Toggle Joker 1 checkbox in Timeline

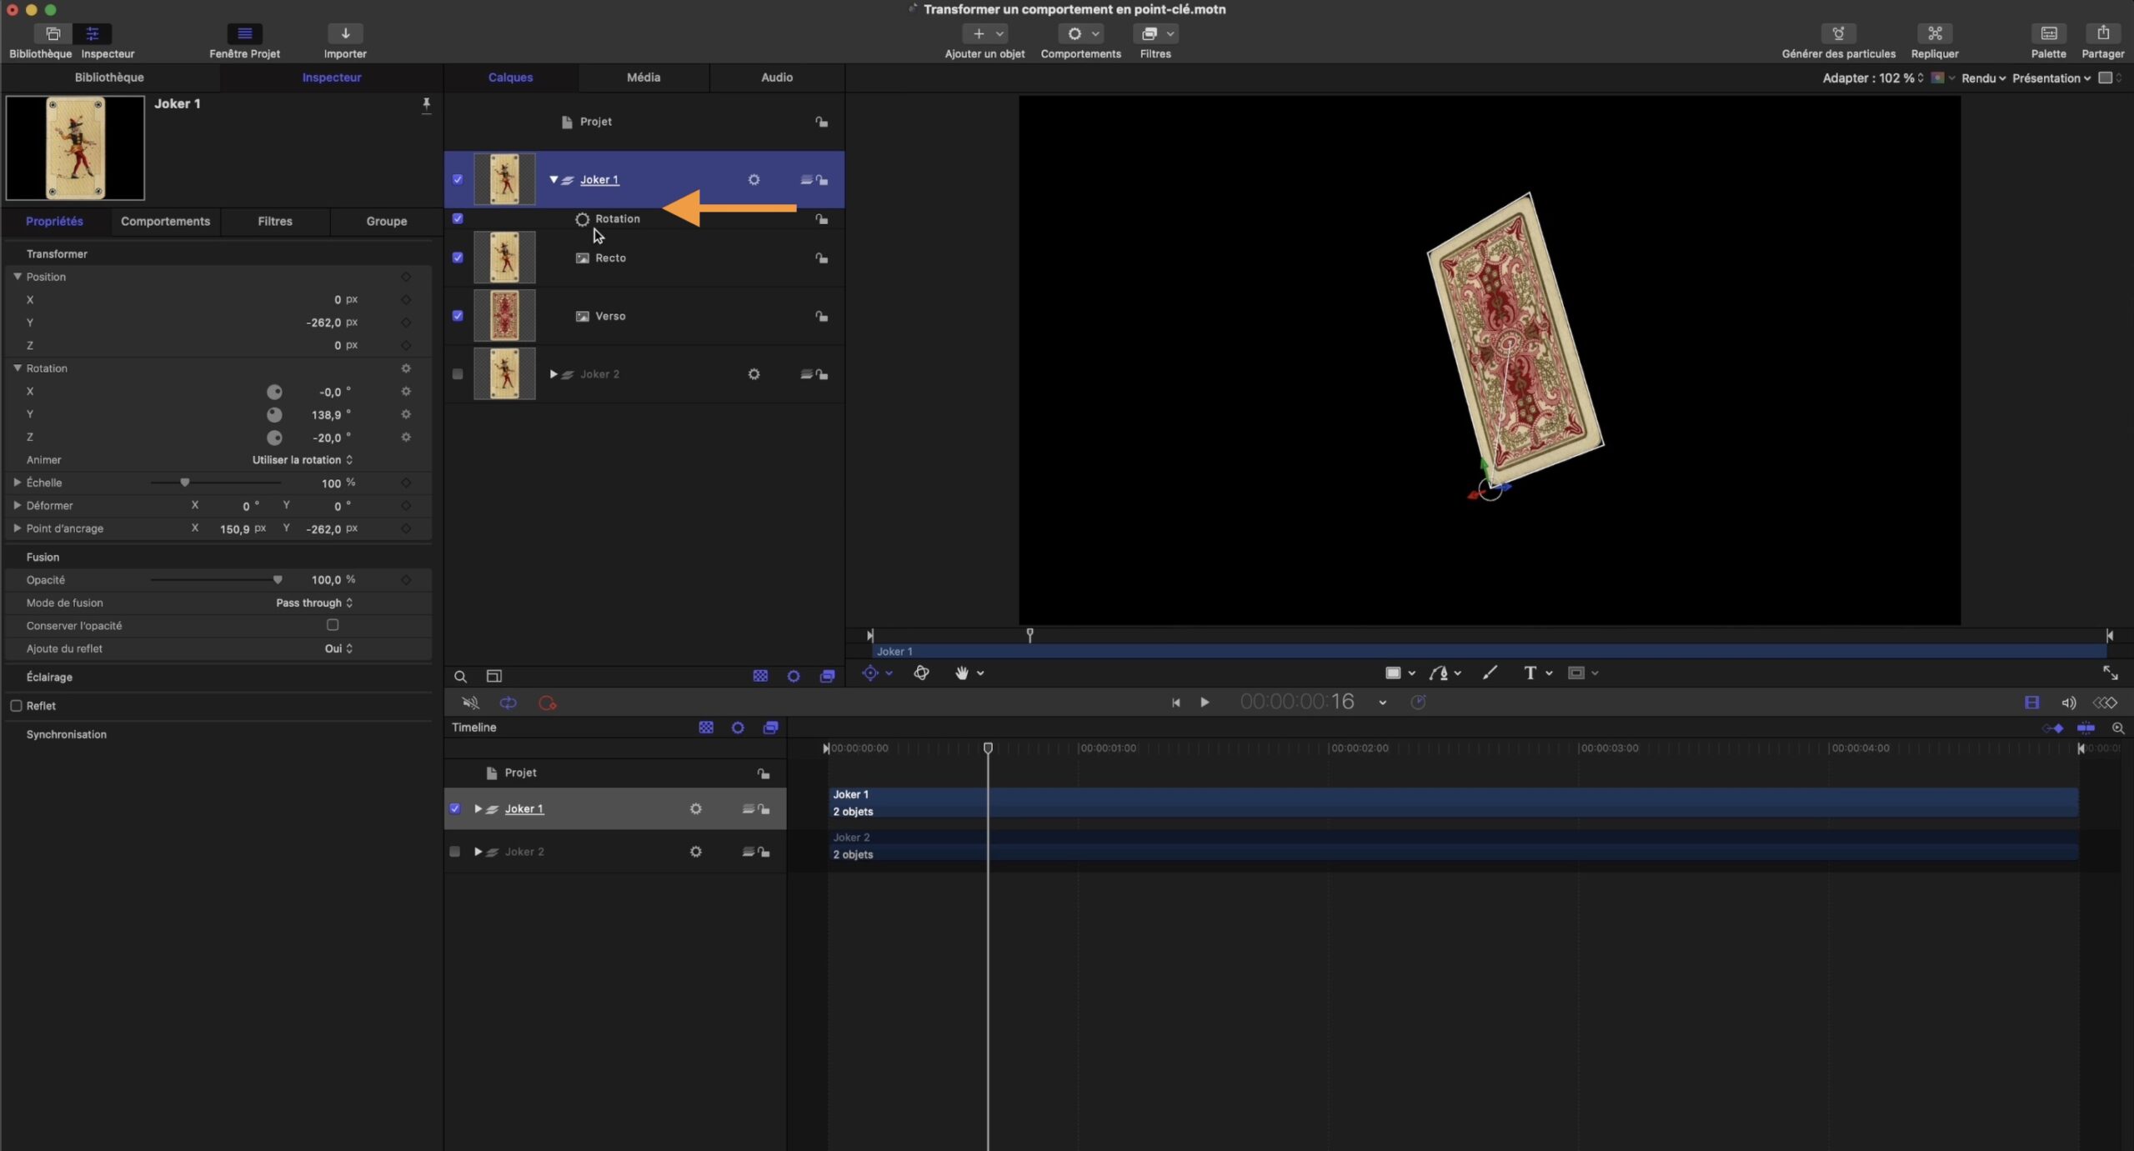click(455, 809)
